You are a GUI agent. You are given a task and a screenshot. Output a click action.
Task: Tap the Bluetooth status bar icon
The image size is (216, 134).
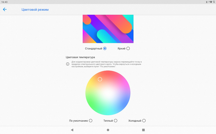click(x=207, y=2)
